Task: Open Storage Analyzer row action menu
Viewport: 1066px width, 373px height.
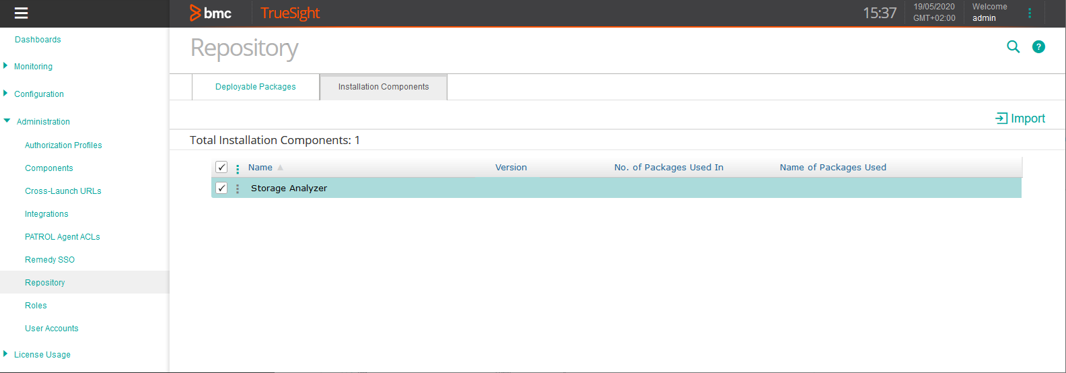Action: tap(238, 189)
